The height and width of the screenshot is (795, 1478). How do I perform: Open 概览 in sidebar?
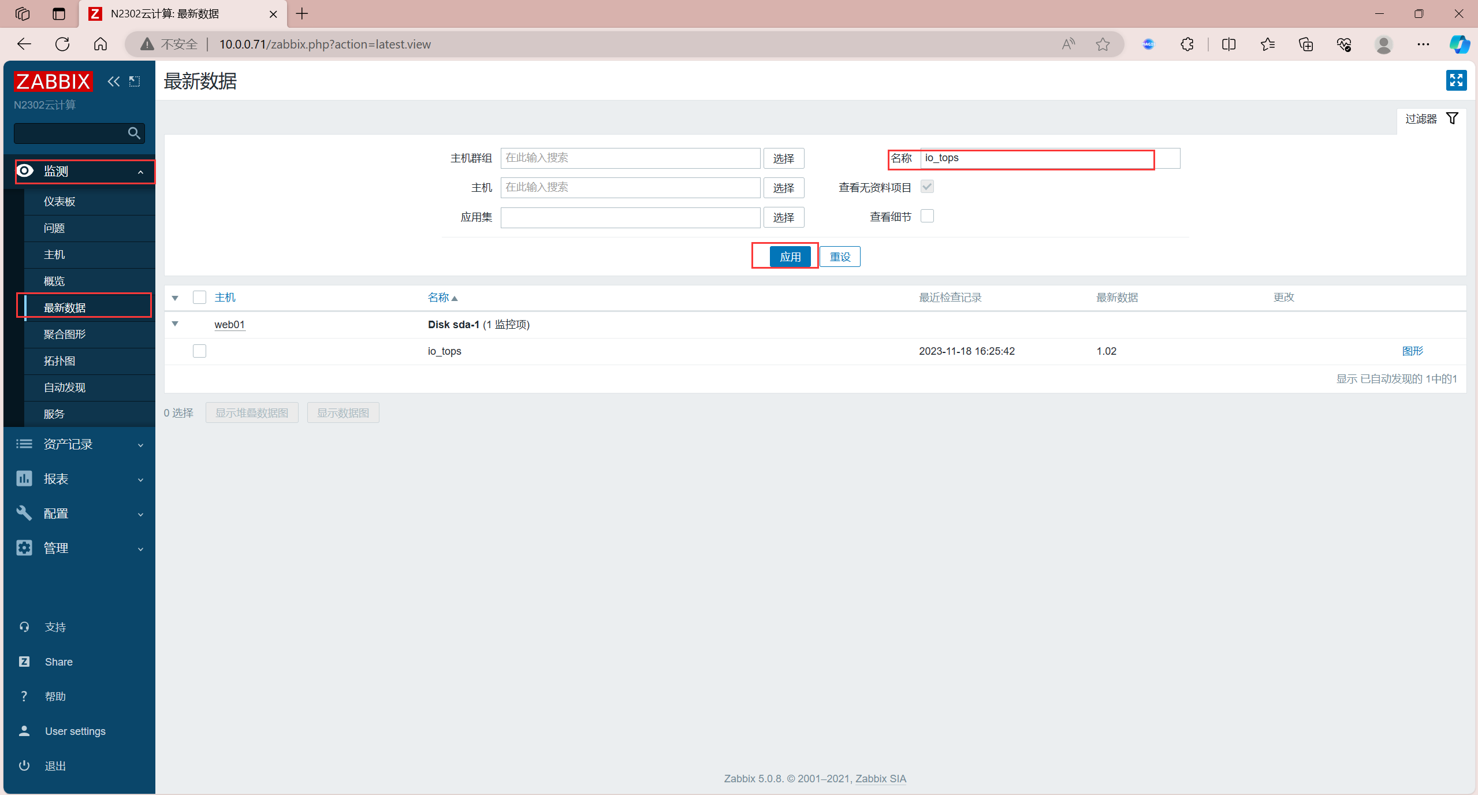(90, 281)
